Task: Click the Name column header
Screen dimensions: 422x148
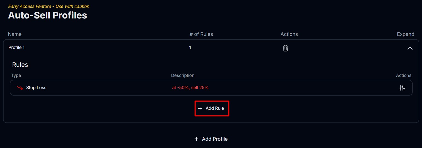Action: 15,34
